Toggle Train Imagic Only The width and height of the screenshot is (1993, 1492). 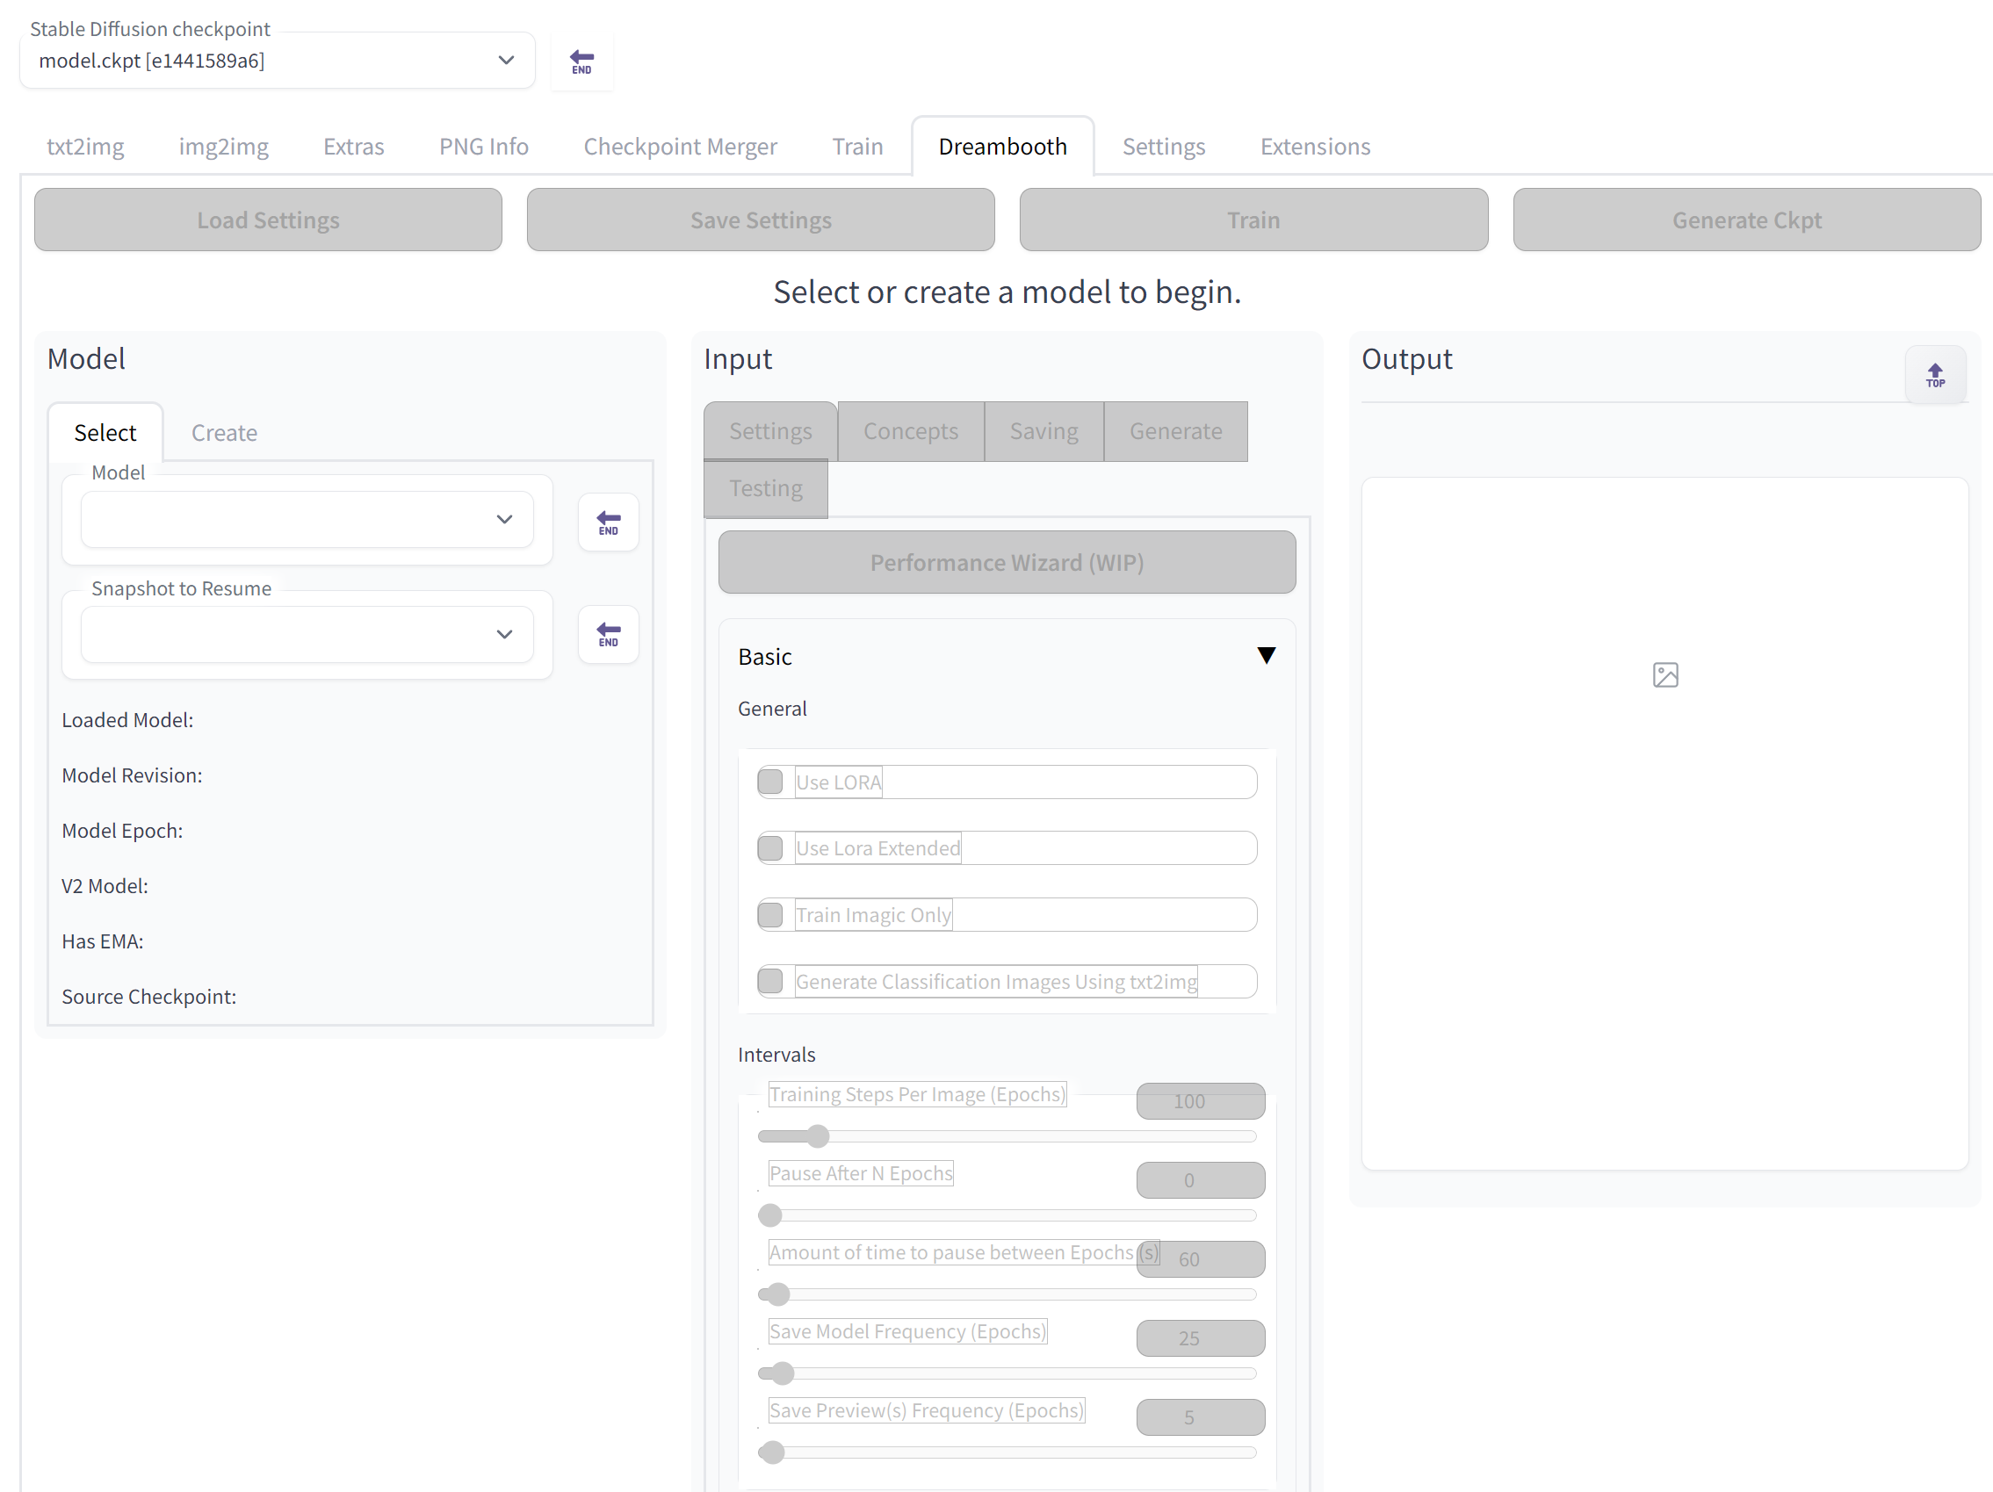point(771,914)
